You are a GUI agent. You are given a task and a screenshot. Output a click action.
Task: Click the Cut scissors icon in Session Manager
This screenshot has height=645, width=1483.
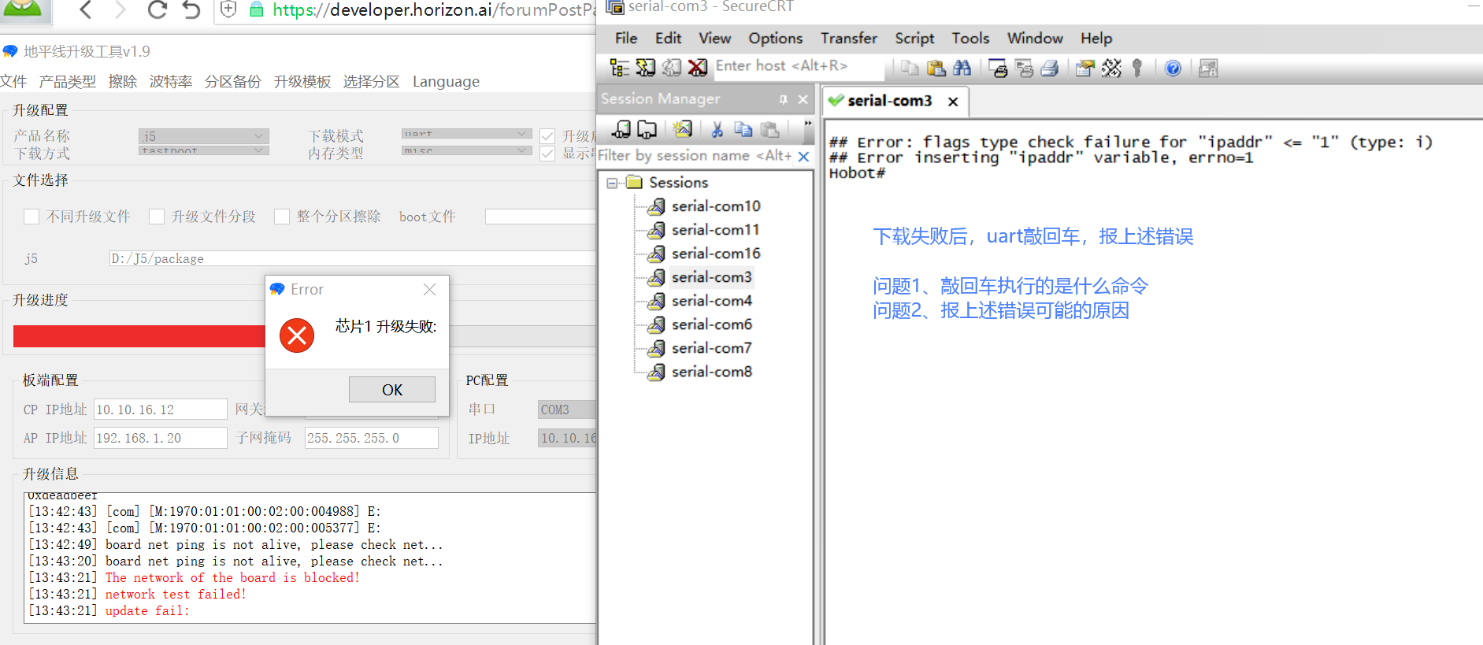click(x=717, y=129)
